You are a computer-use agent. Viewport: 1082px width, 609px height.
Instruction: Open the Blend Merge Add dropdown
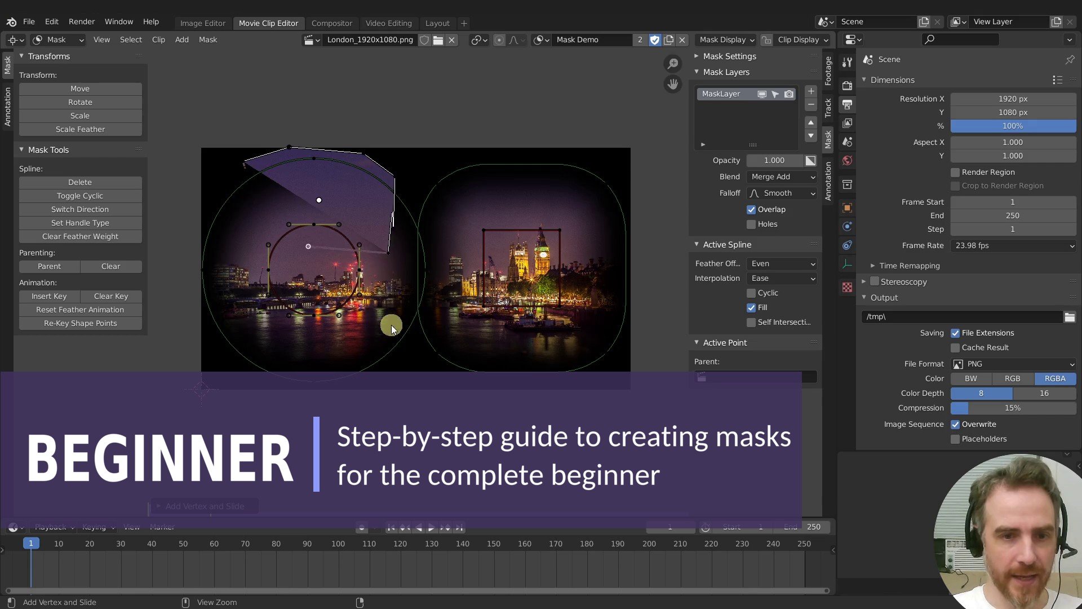click(x=782, y=177)
